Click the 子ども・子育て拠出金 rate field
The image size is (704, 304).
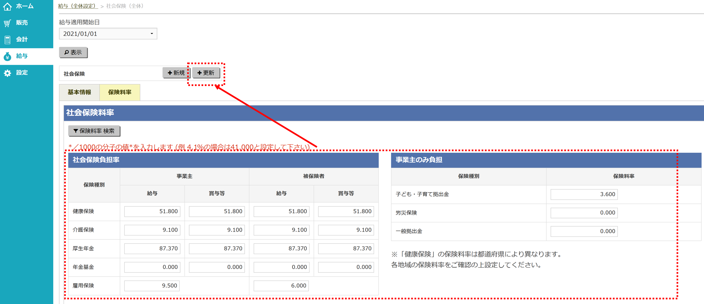pyautogui.click(x=584, y=194)
